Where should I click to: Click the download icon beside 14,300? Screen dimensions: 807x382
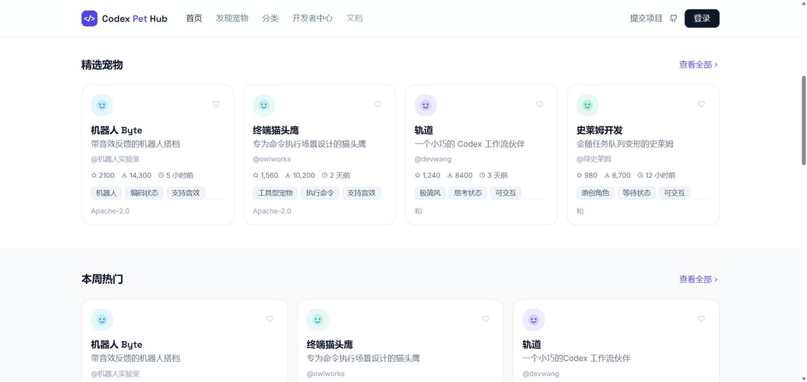tap(125, 175)
